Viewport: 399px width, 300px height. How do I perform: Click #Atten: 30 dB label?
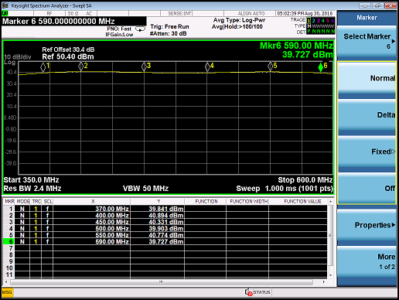coord(169,33)
